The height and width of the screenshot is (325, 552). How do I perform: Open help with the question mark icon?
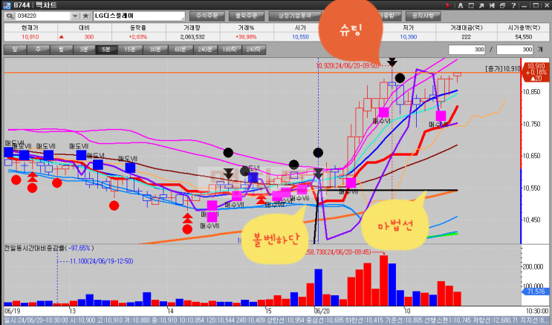point(513,6)
